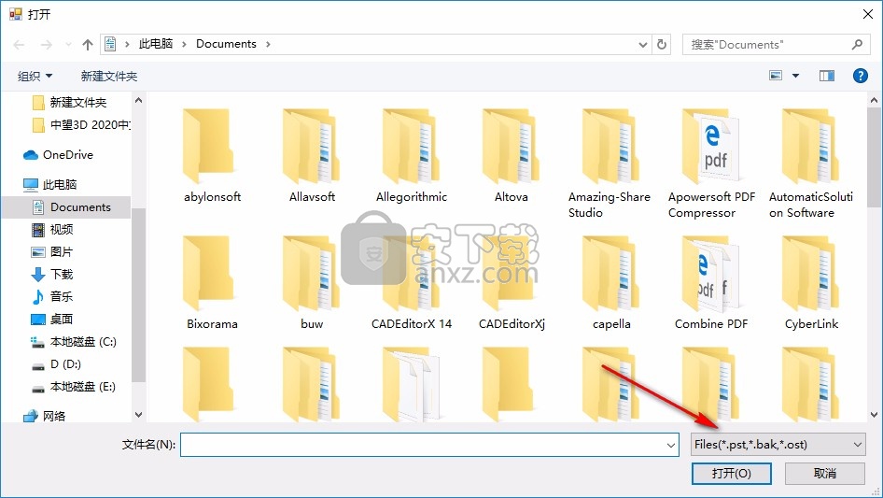Select the Combine PDF folder
Image resolution: width=883 pixels, height=498 pixels.
(711, 282)
